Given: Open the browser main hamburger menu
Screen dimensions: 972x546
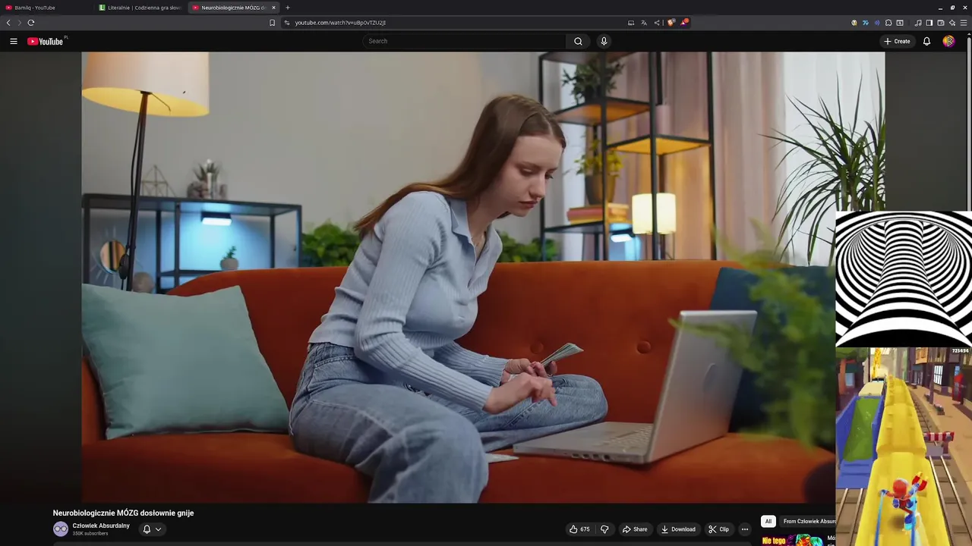Looking at the screenshot, I should [964, 23].
